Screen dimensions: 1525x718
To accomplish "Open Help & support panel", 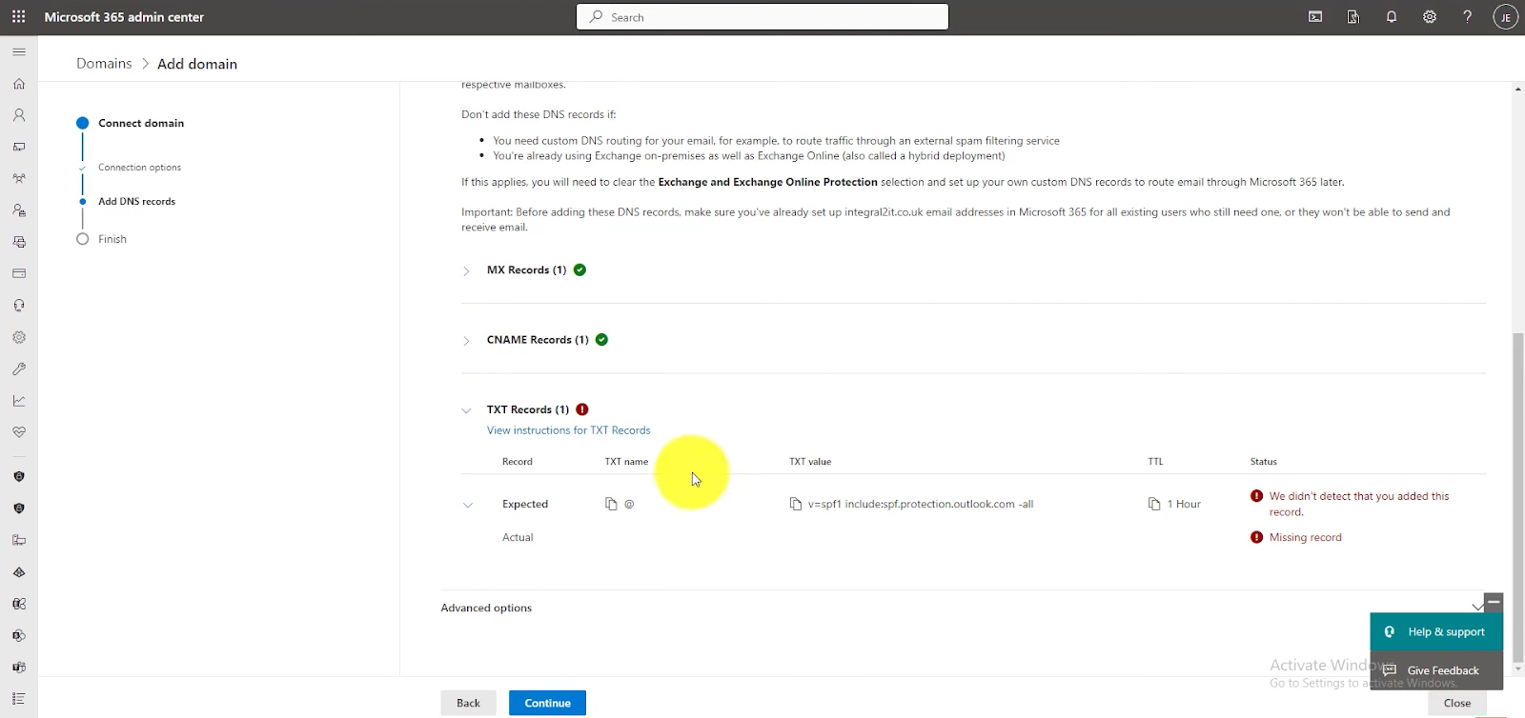I will tap(1436, 631).
